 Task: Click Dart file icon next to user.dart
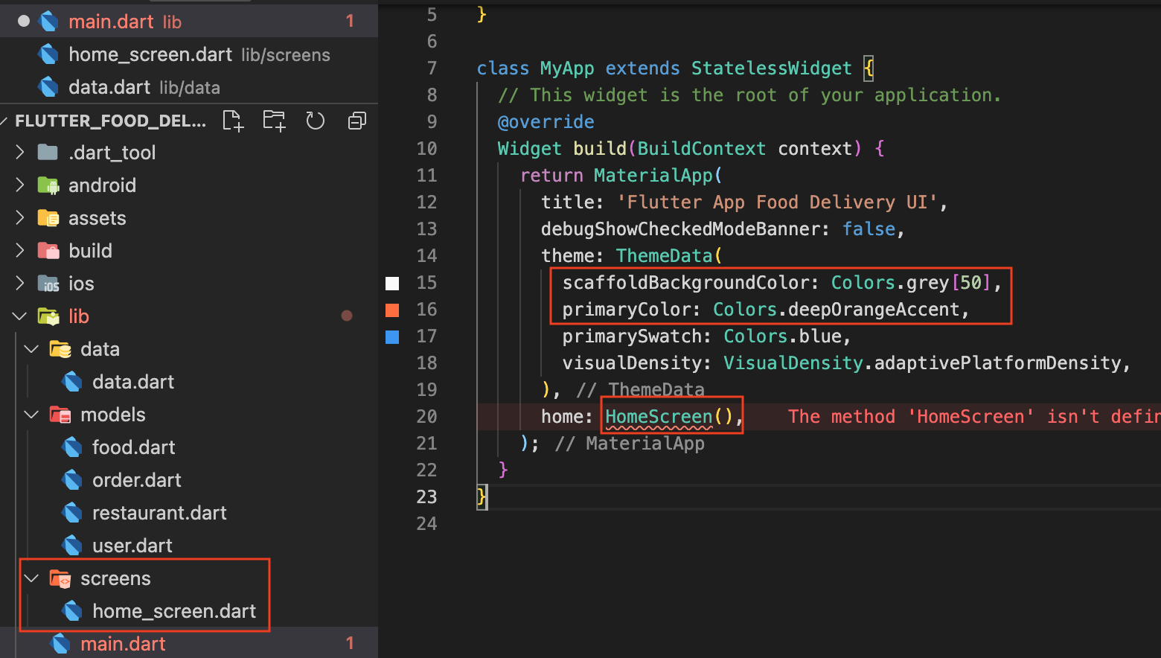[72, 546]
